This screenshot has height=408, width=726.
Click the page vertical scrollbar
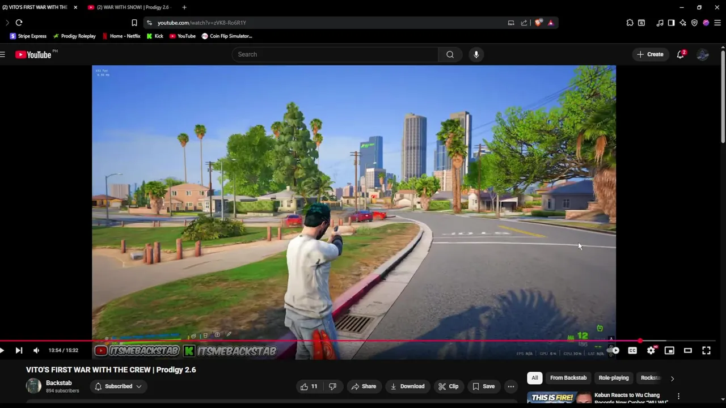coord(723,96)
